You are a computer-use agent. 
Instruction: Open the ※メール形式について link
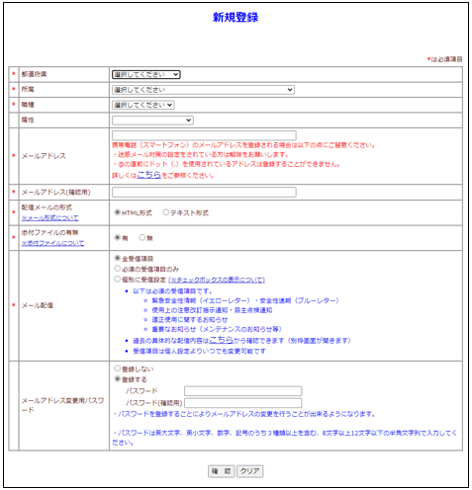pos(50,217)
